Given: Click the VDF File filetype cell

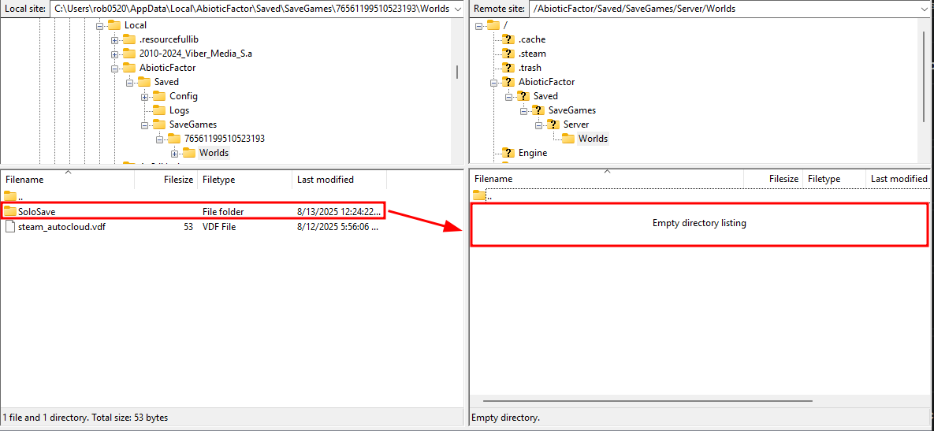Looking at the screenshot, I should pyautogui.click(x=219, y=227).
